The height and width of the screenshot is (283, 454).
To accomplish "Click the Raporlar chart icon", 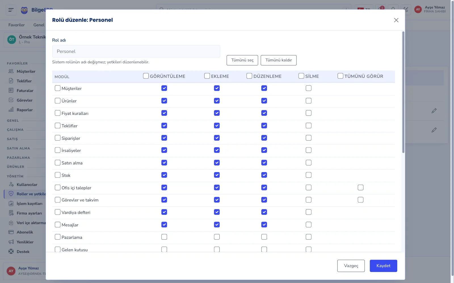I will pos(11,110).
